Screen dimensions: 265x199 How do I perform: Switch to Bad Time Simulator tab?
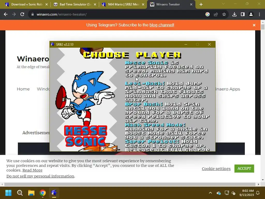pyautogui.click(x=75, y=5)
